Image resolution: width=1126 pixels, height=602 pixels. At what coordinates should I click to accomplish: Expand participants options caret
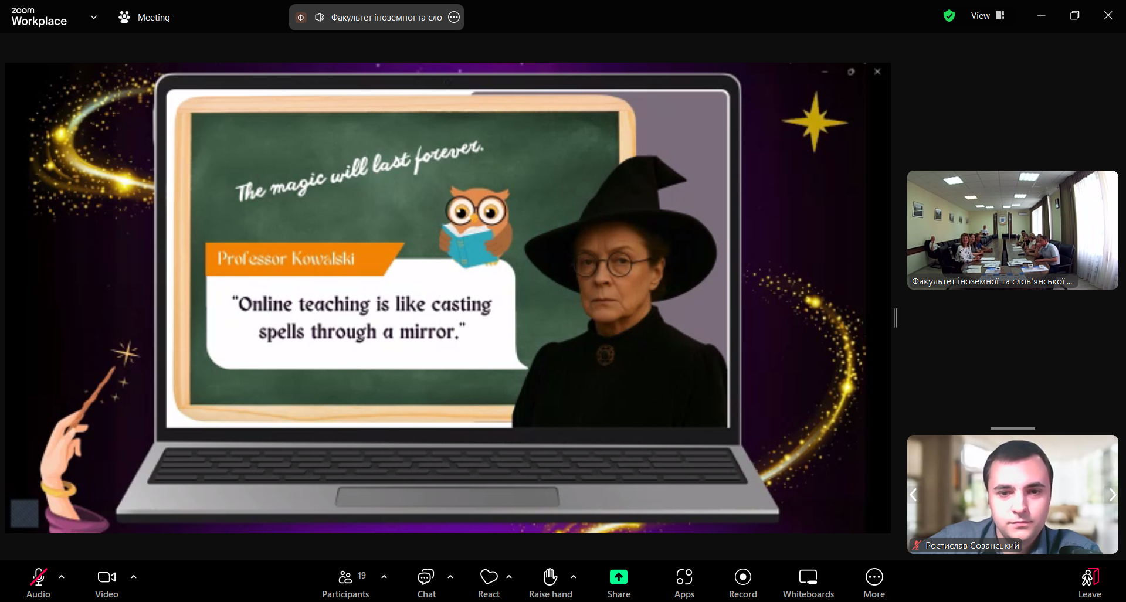tap(384, 577)
